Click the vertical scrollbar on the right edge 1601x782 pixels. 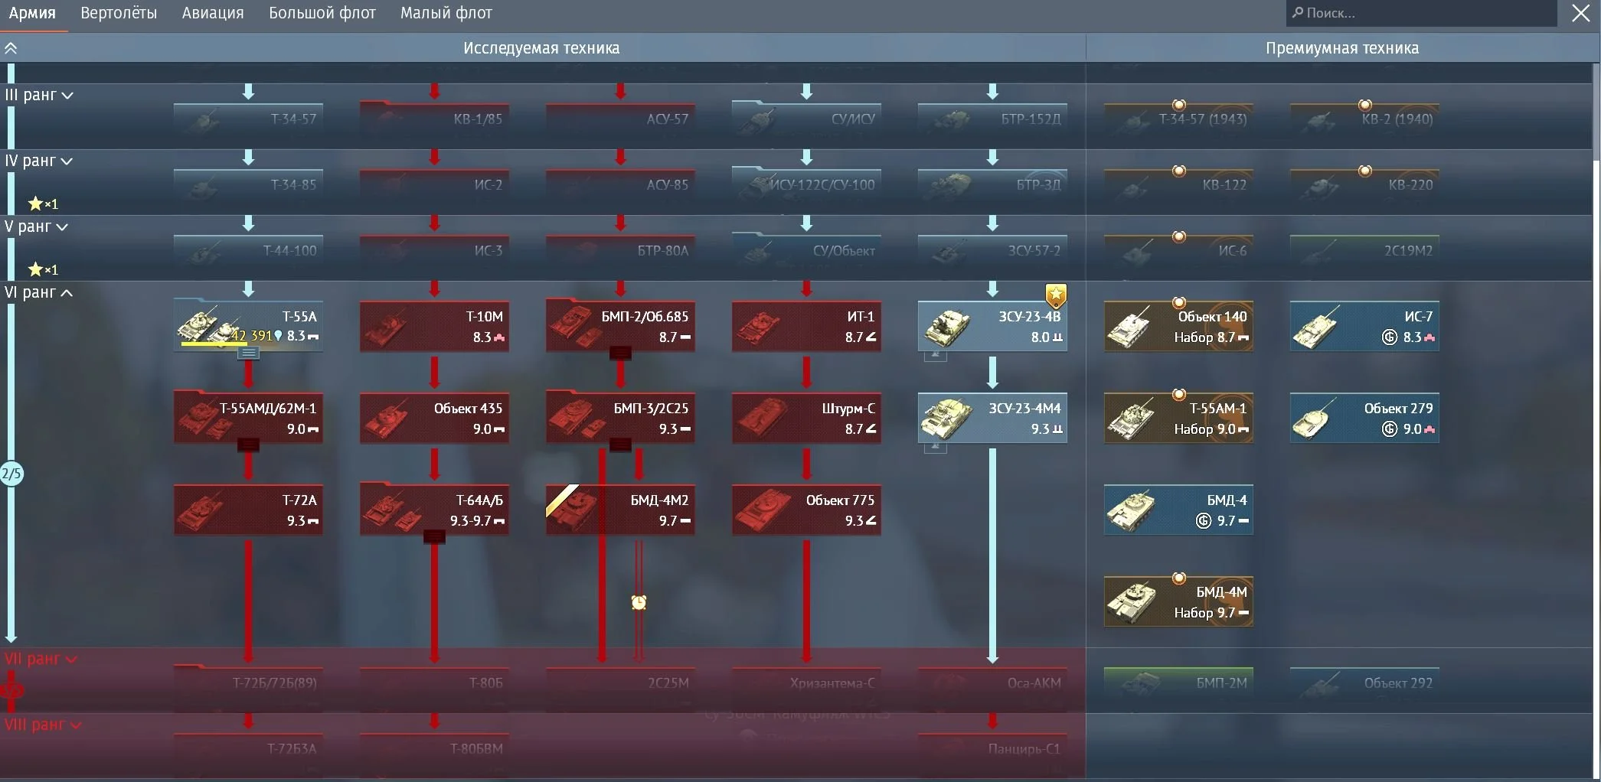[1596, 111]
